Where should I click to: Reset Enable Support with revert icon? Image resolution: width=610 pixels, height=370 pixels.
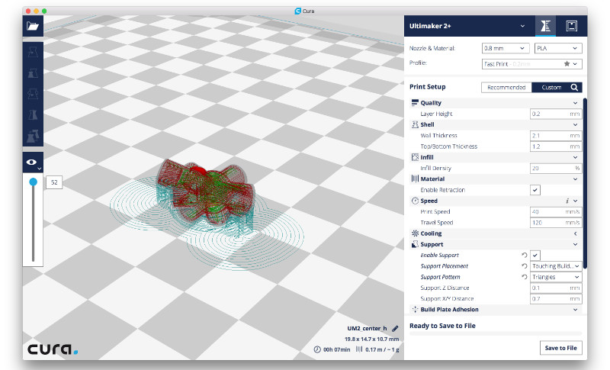point(524,256)
